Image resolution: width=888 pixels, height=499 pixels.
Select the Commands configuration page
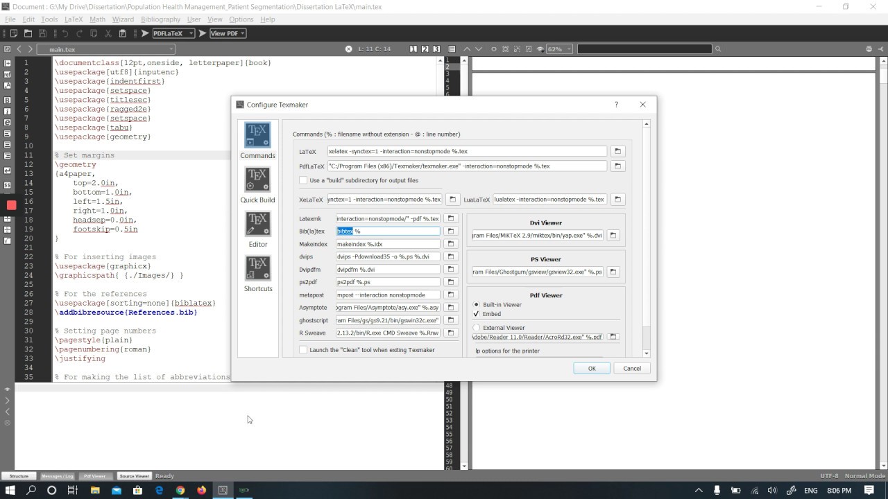coord(257,141)
